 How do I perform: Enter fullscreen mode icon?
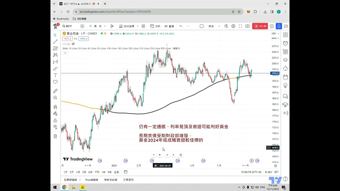[240, 26]
